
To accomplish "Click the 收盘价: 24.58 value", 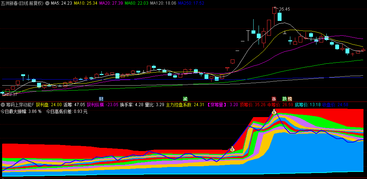I will (x=335, y=104).
